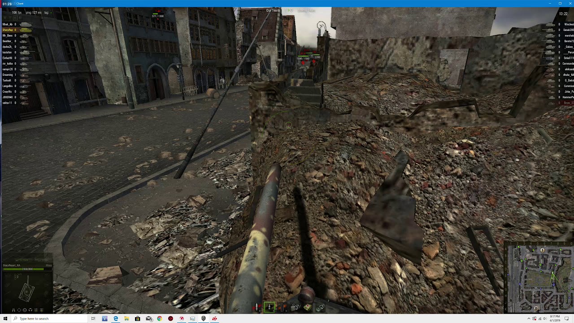Click enemy tank icon beside Beka011
574x323 pixels.
pos(550,58)
